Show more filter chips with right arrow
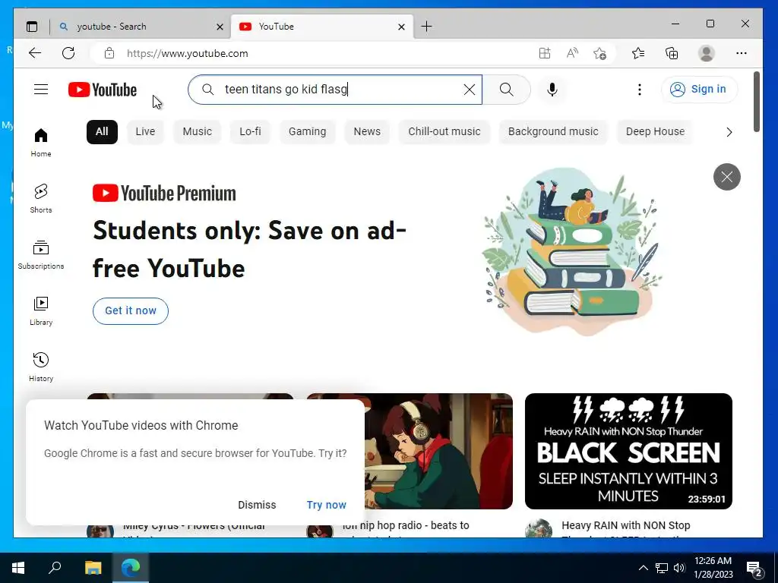 pyautogui.click(x=729, y=132)
